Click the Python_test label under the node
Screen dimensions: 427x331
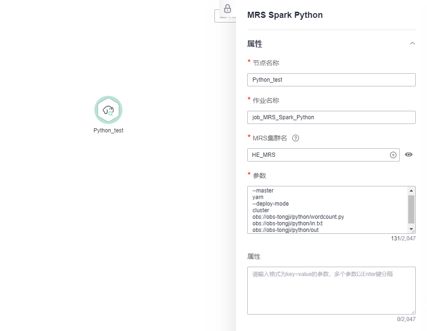pos(108,131)
